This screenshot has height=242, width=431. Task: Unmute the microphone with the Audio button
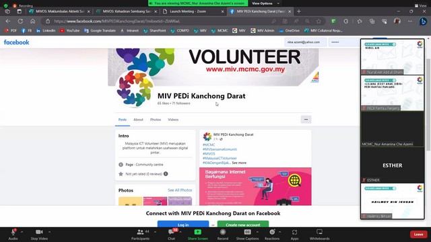point(13,235)
